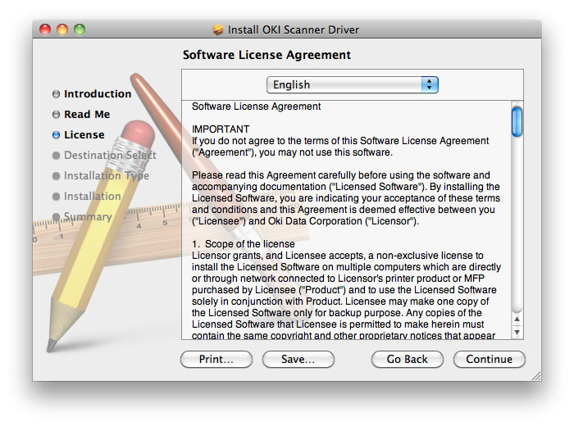574x426 pixels.
Task: Click the scroll down arrow of the license text
Action: [517, 332]
